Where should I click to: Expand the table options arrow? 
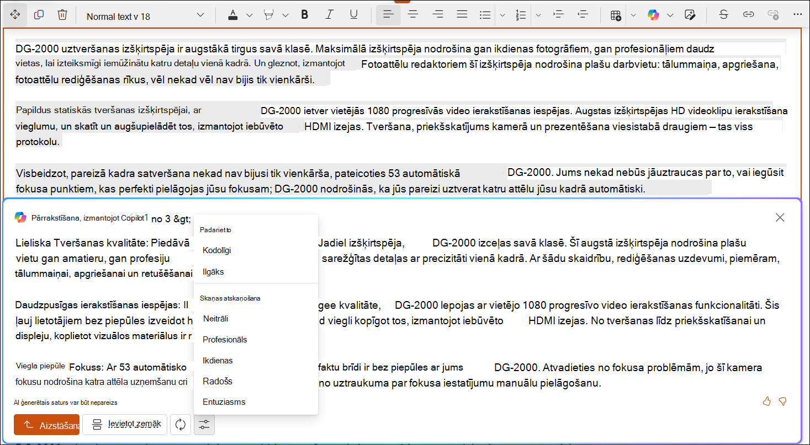(633, 15)
